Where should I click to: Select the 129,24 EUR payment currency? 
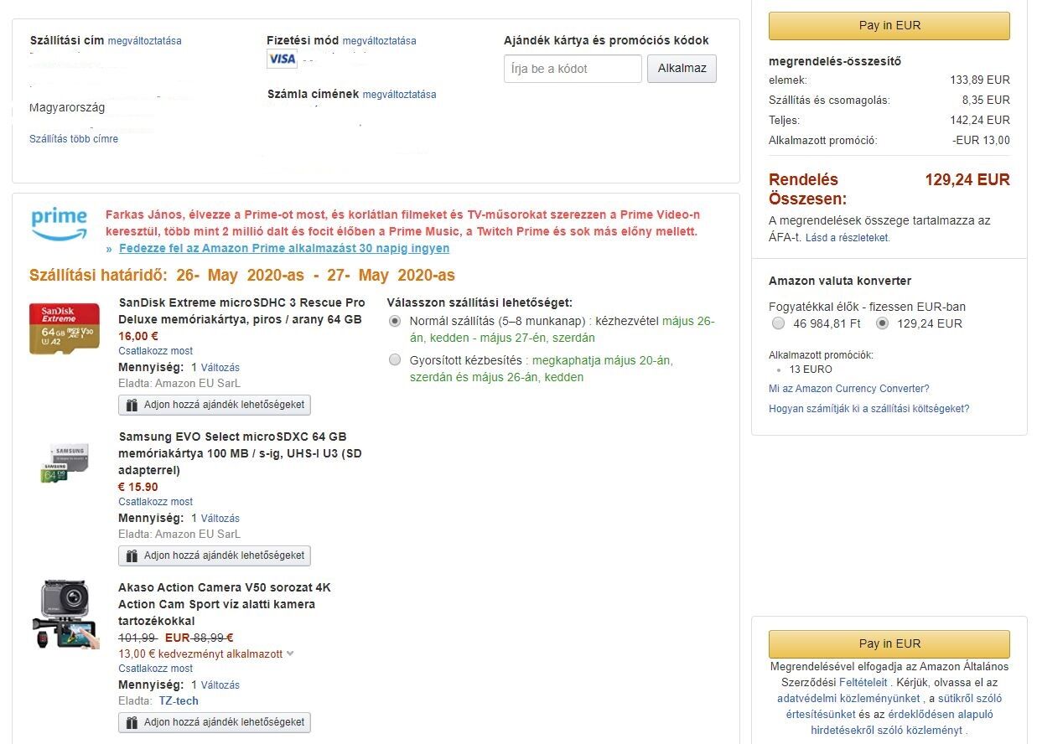(x=882, y=323)
